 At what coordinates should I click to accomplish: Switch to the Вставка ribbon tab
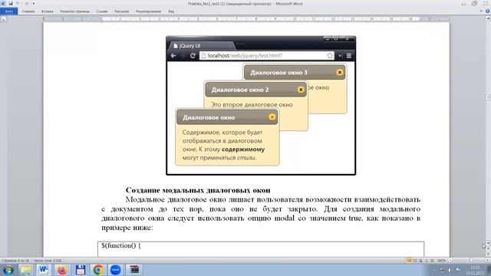coord(48,11)
